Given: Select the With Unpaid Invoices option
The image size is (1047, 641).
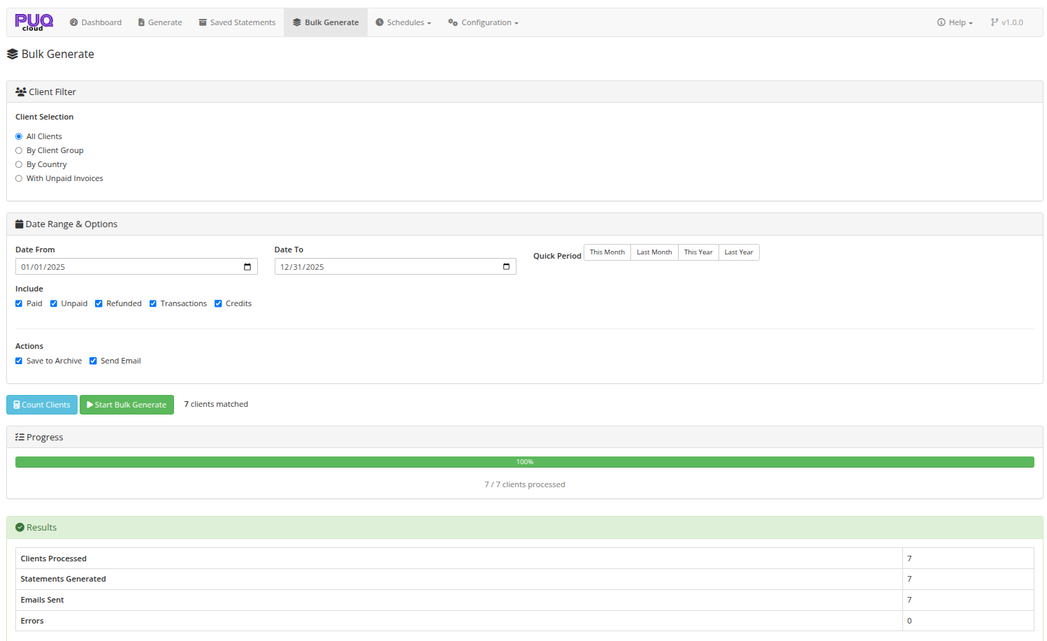Looking at the screenshot, I should click(18, 178).
